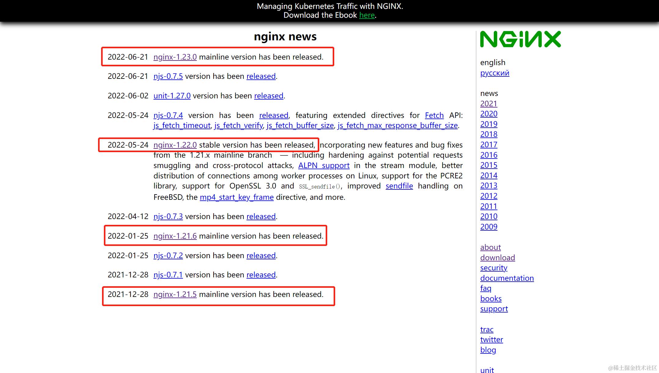The image size is (659, 373).
Task: Click the sendfile directive link
Action: tap(399, 186)
